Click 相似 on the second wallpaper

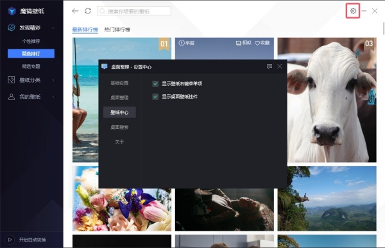[244, 43]
